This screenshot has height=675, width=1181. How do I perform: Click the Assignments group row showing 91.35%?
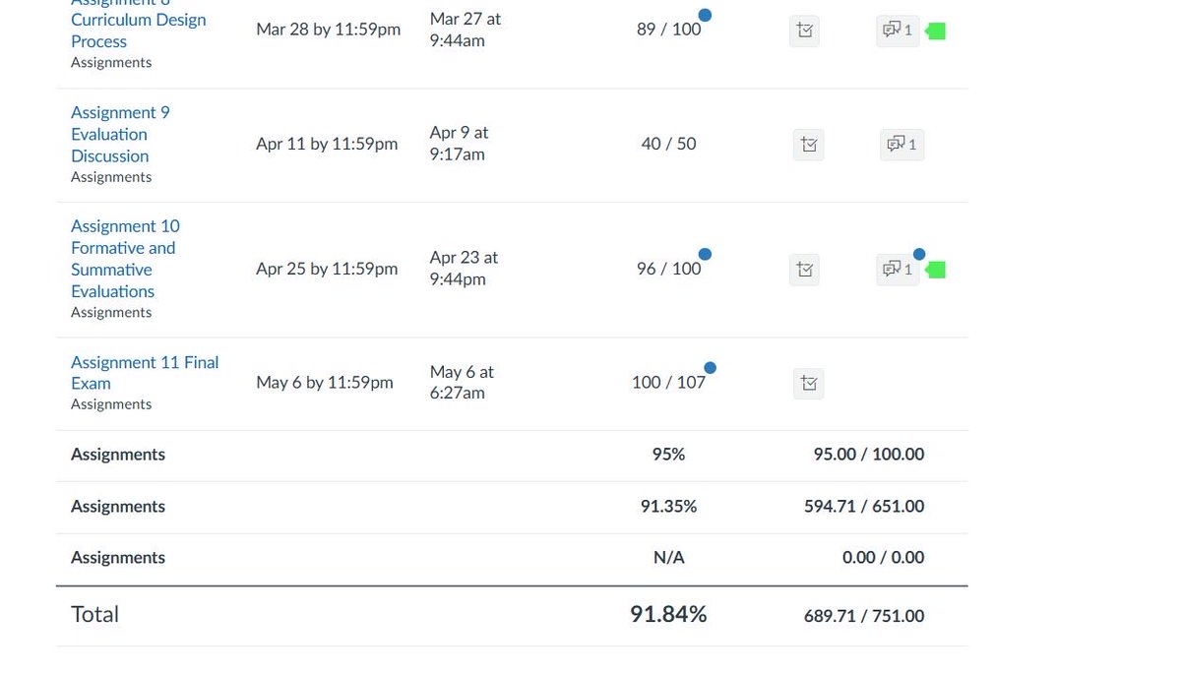[x=512, y=507]
